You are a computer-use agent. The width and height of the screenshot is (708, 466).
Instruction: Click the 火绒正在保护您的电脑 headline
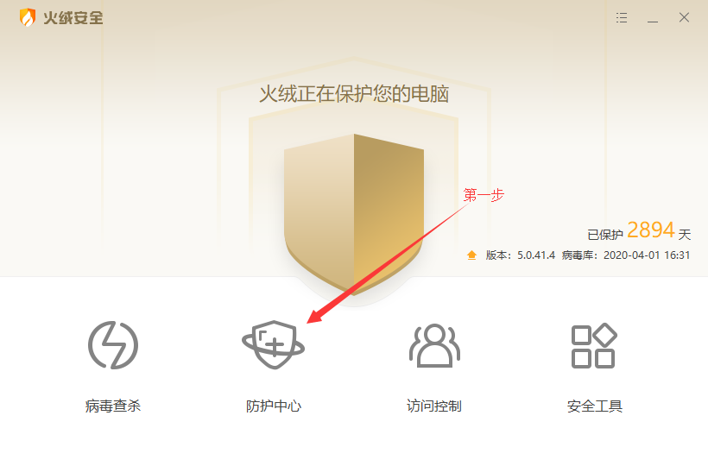(354, 94)
